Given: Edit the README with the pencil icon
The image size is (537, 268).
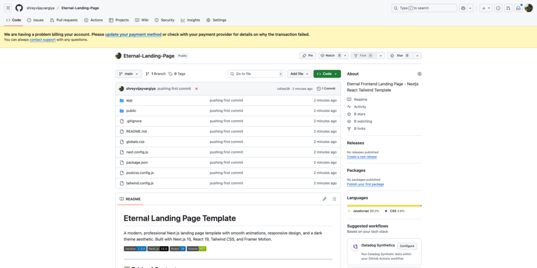Looking at the screenshot, I should point(324,199).
